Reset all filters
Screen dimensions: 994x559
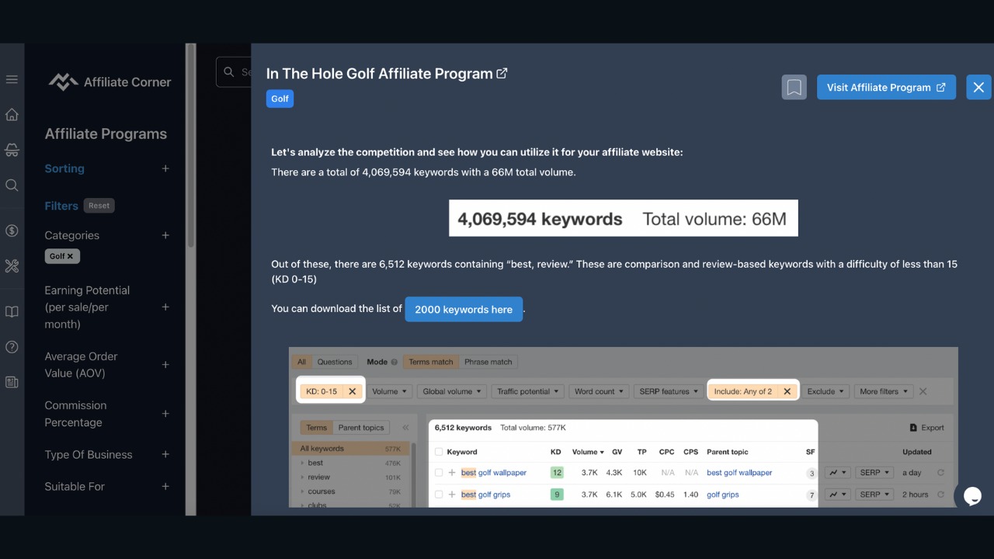[x=99, y=206]
